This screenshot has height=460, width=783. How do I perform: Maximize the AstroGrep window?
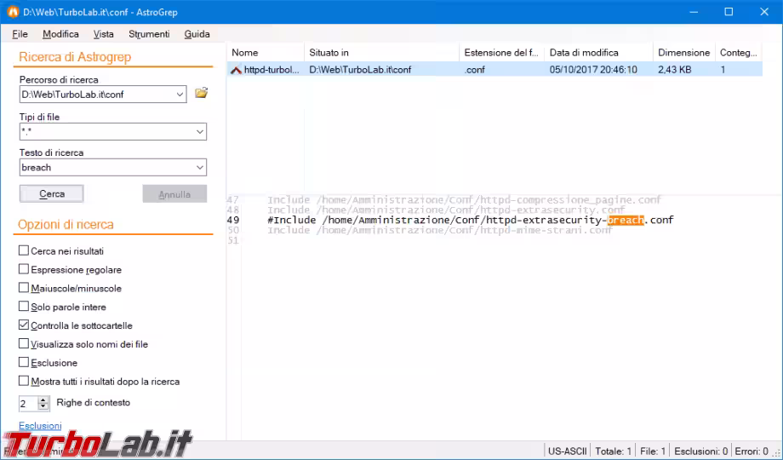[x=729, y=12]
